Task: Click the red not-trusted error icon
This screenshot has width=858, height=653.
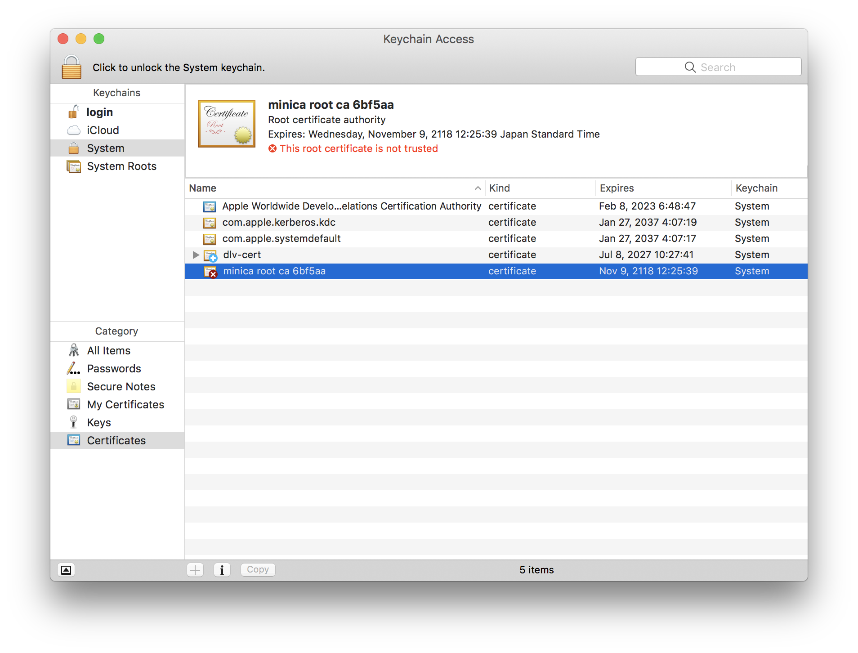Action: pos(273,148)
